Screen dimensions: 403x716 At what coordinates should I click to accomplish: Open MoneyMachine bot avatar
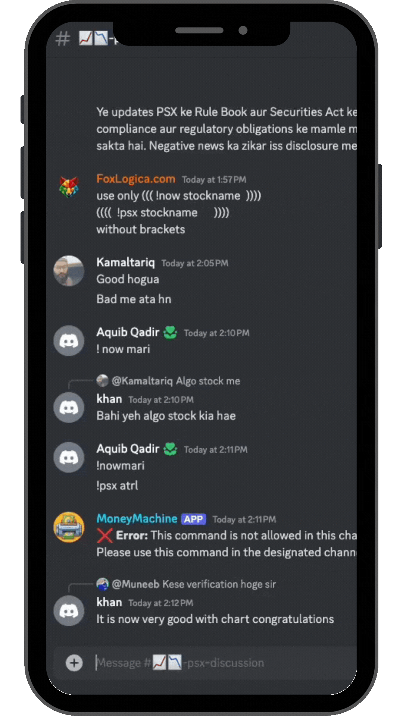pyautogui.click(x=69, y=527)
